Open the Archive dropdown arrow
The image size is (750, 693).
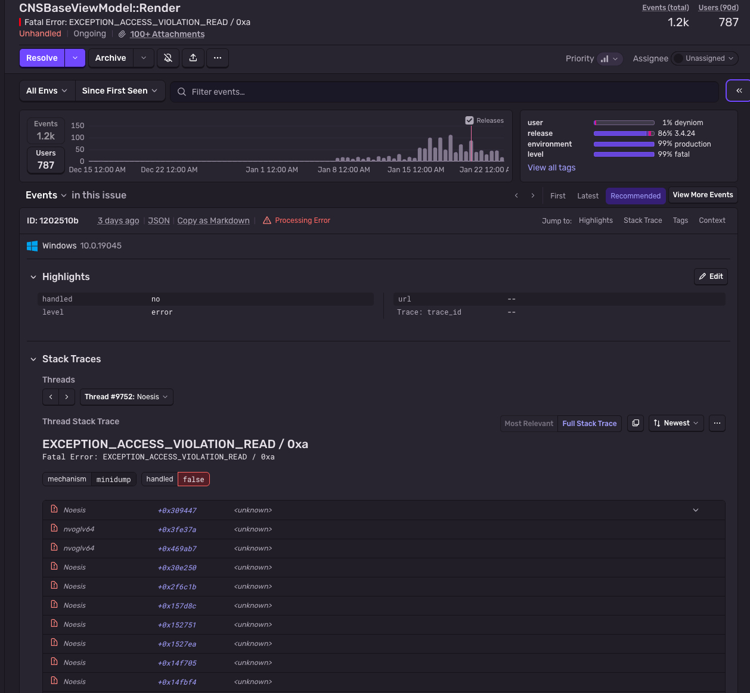143,58
